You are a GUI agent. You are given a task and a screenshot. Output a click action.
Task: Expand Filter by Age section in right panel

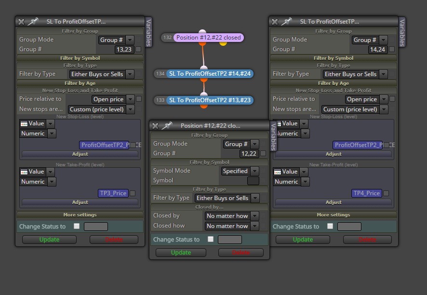point(334,83)
